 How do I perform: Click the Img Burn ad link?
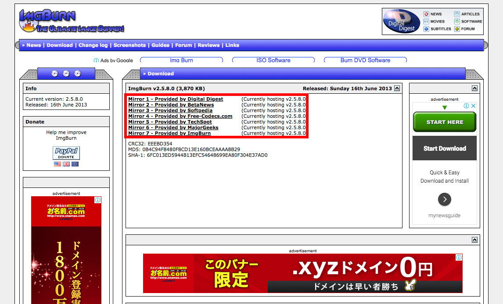pyautogui.click(x=182, y=60)
